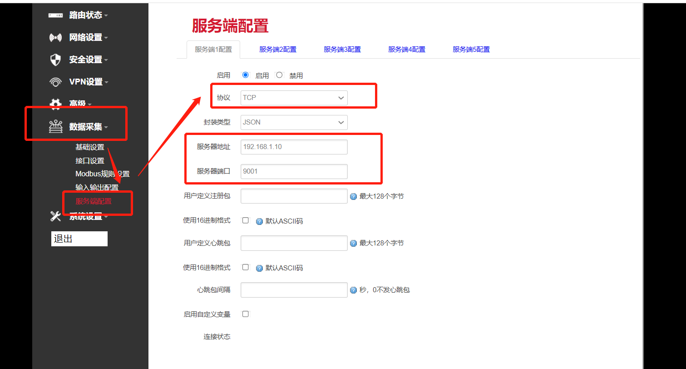This screenshot has width=686, height=369.
Task: Select the 安全设置 shield icon
Action: 55,59
